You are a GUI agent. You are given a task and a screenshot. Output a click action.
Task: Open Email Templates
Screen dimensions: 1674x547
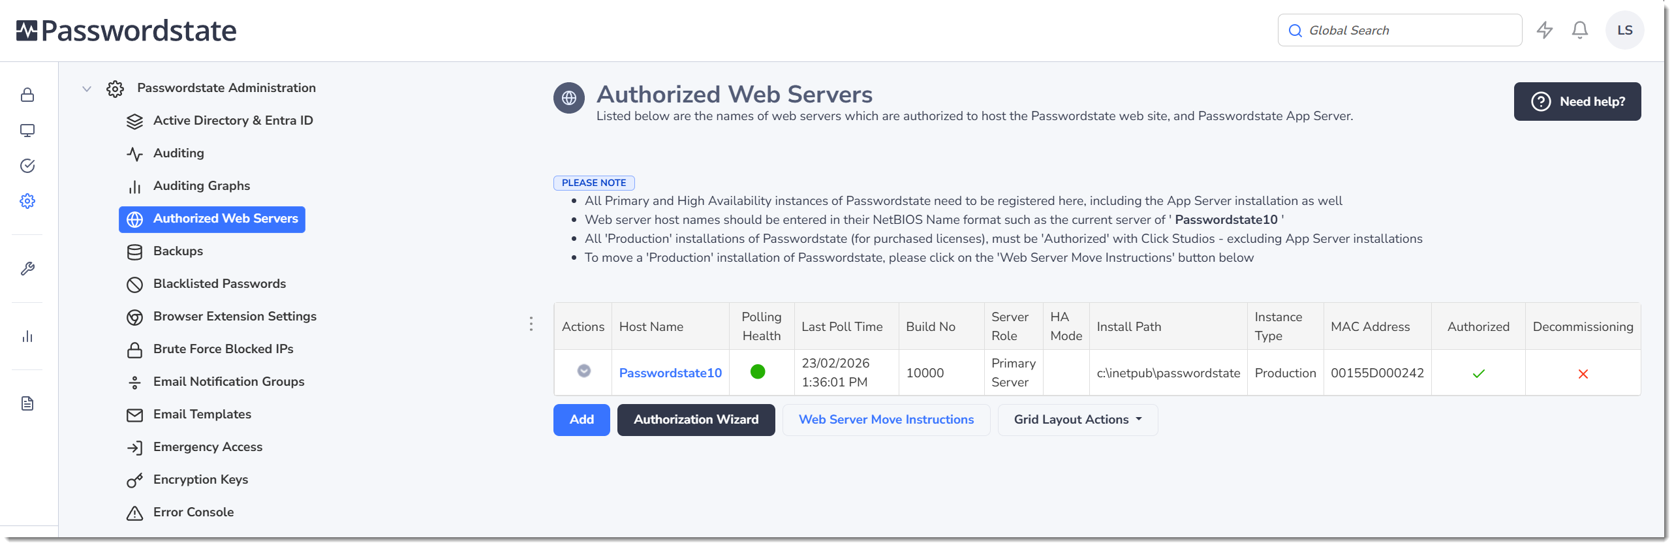[x=202, y=414]
